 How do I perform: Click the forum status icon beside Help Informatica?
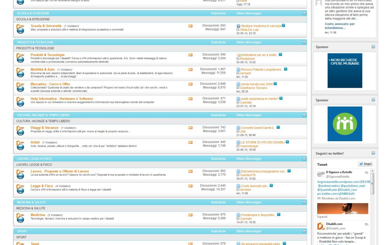click(x=20, y=102)
